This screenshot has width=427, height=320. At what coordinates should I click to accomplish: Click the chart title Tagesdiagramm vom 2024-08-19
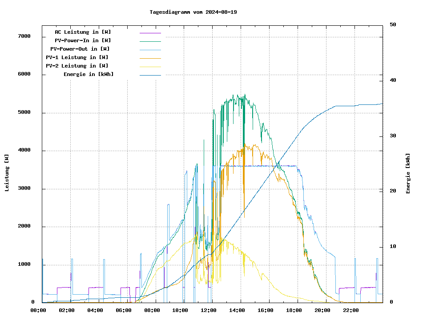tap(193, 12)
